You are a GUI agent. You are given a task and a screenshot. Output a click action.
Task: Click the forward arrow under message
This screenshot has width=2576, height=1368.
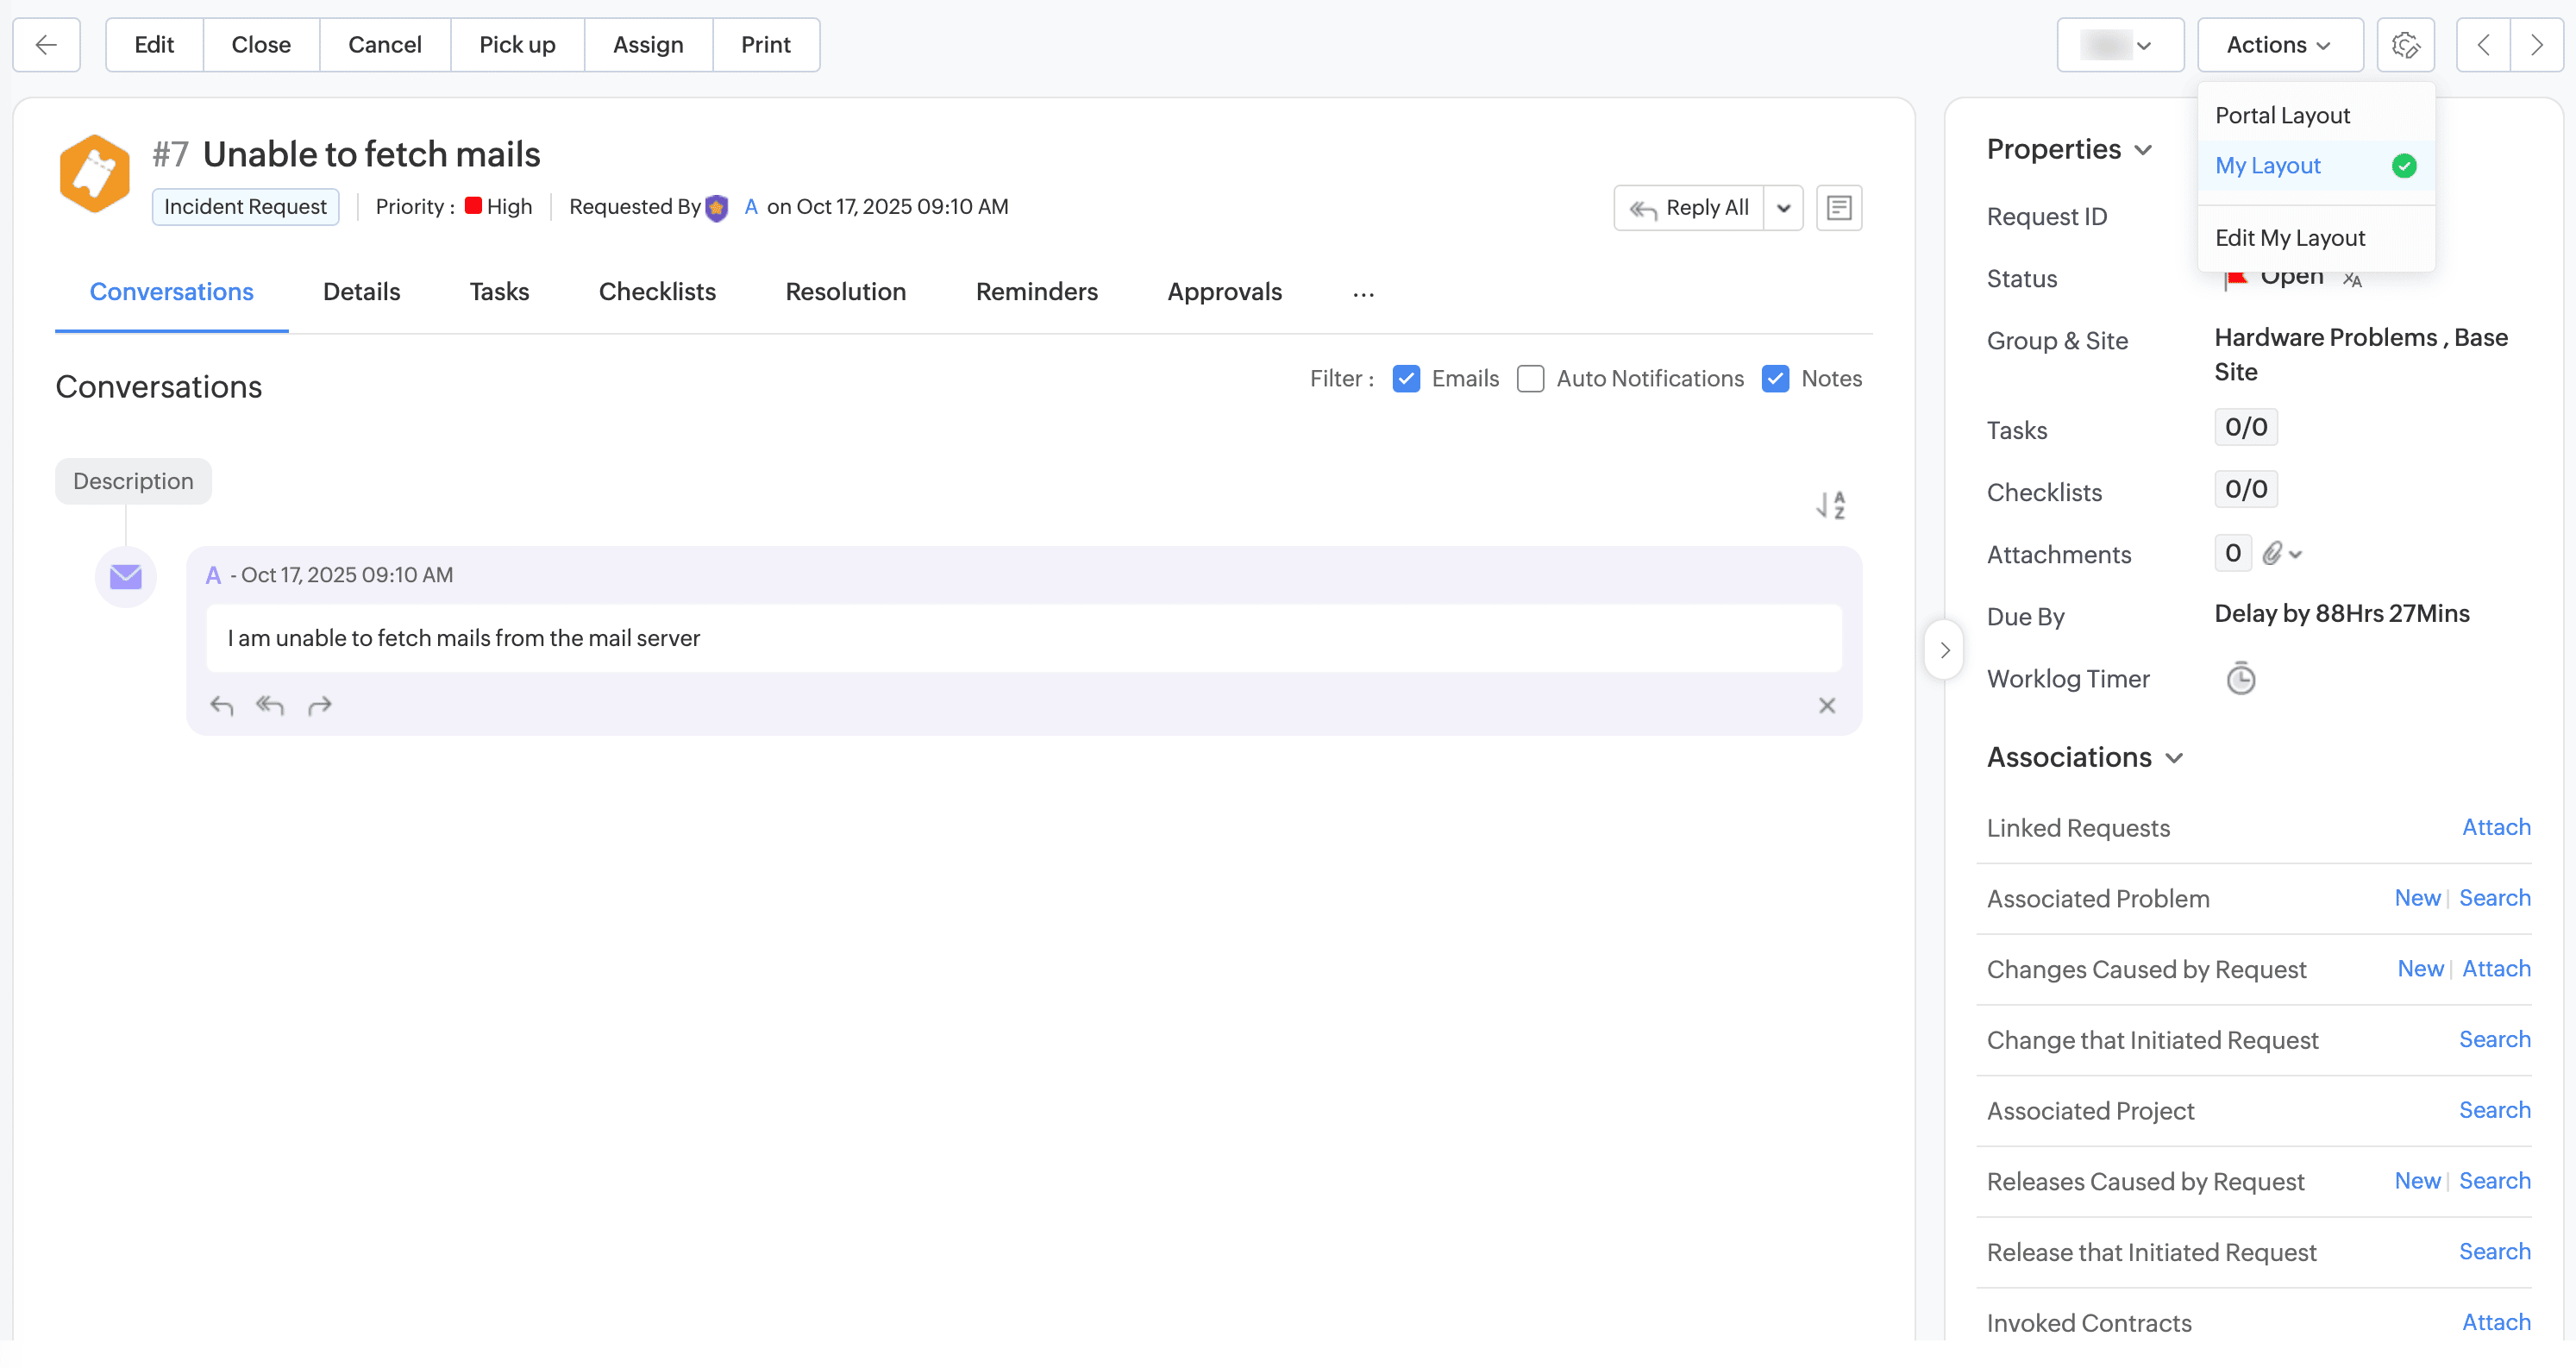pyautogui.click(x=320, y=706)
